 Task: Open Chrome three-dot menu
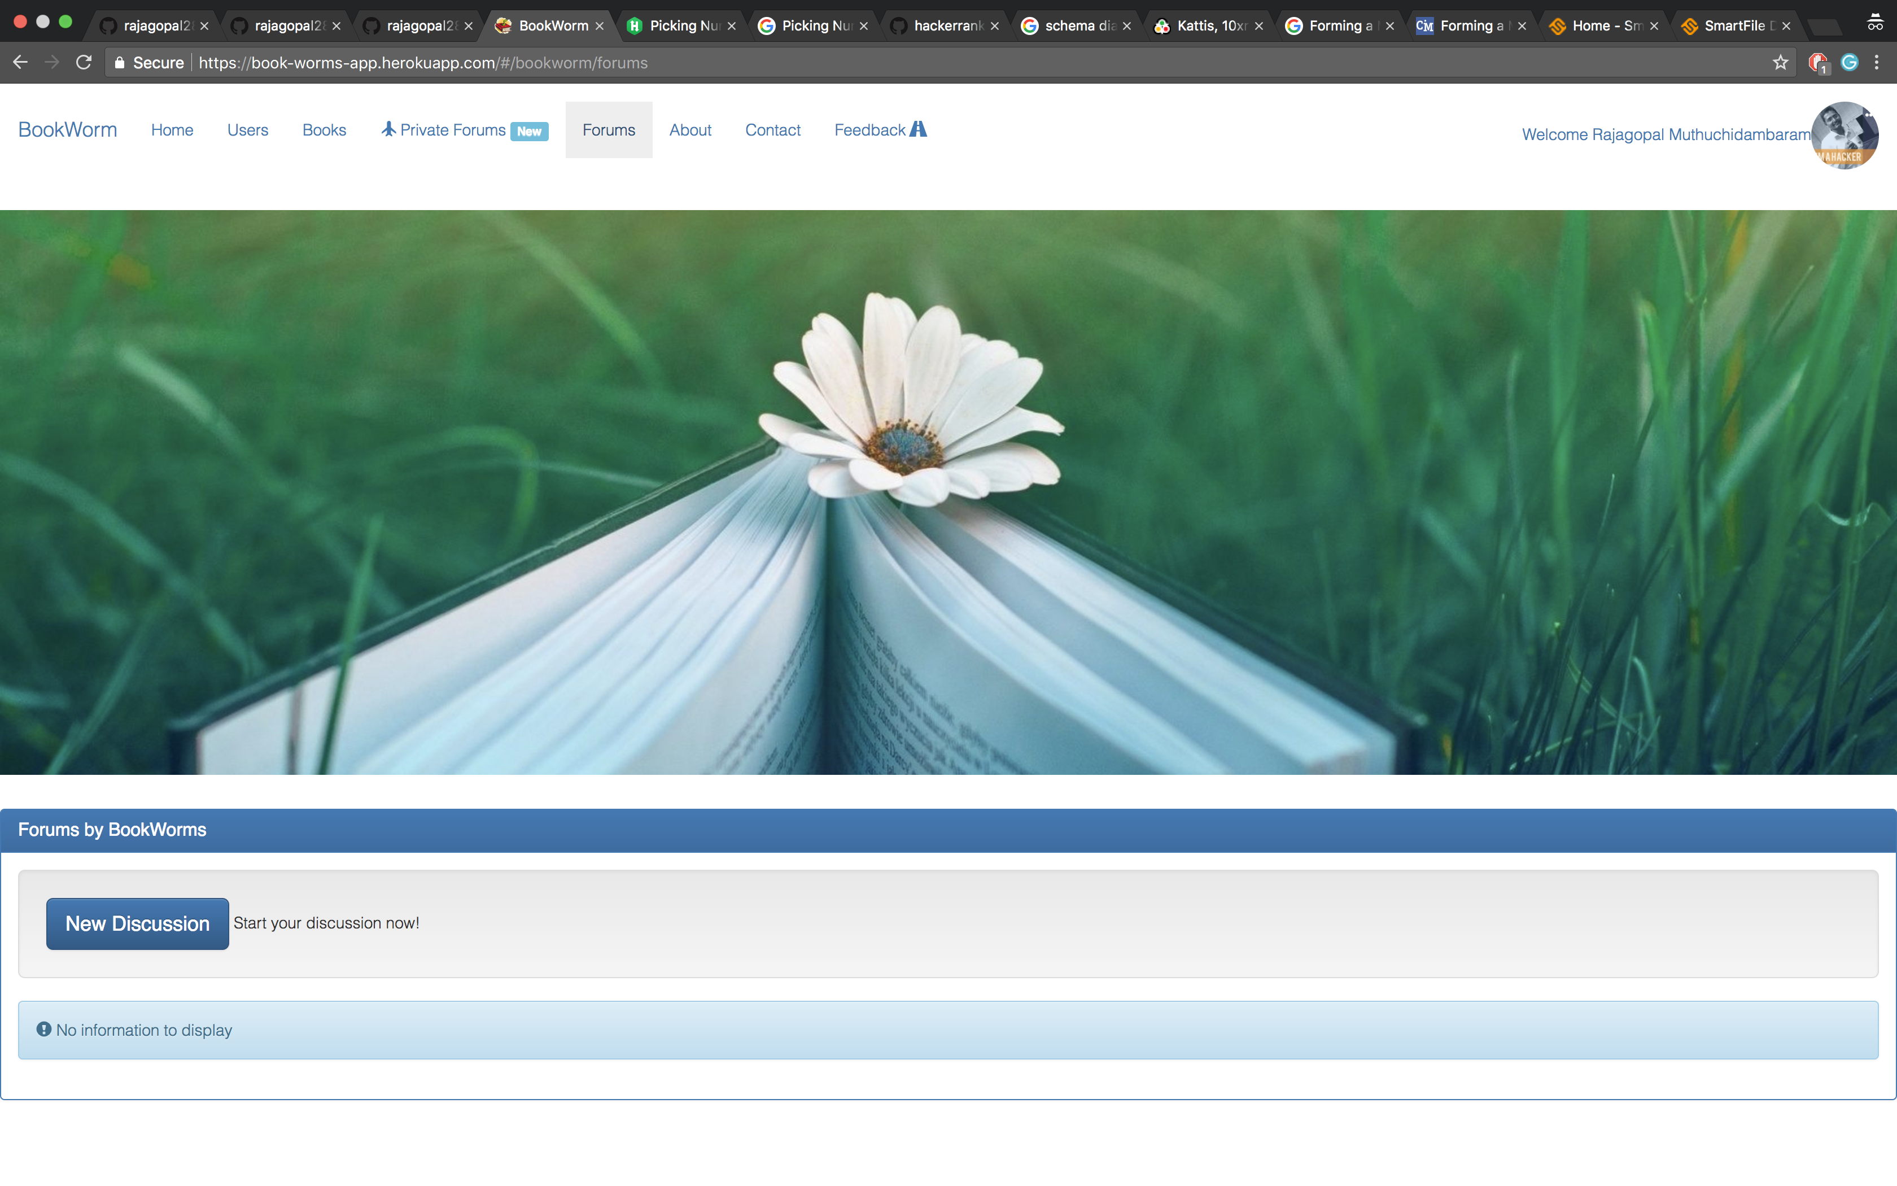tap(1877, 63)
